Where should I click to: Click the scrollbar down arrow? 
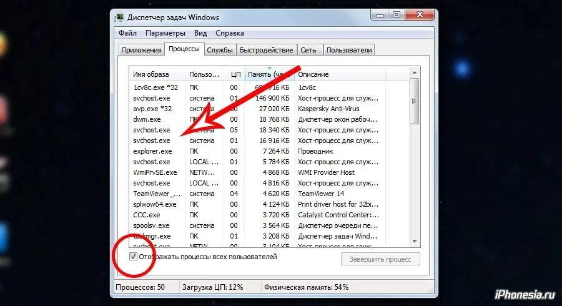[415, 242]
